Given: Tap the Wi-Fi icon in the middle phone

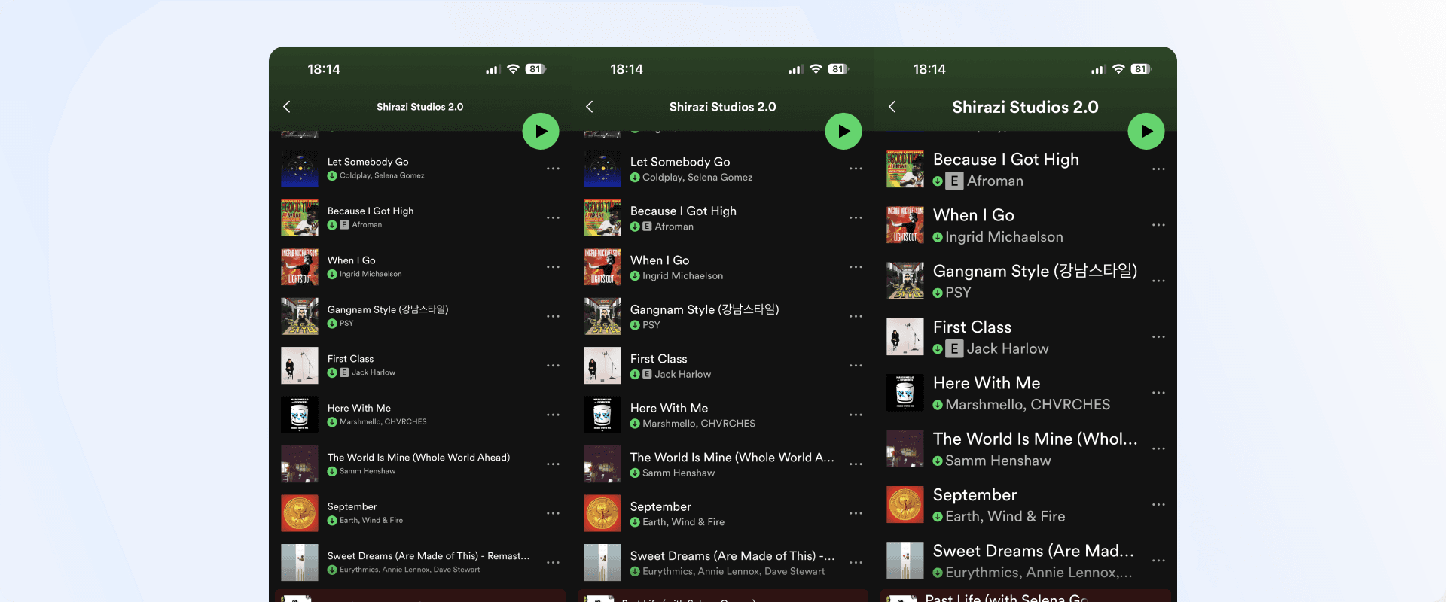Looking at the screenshot, I should (x=816, y=68).
